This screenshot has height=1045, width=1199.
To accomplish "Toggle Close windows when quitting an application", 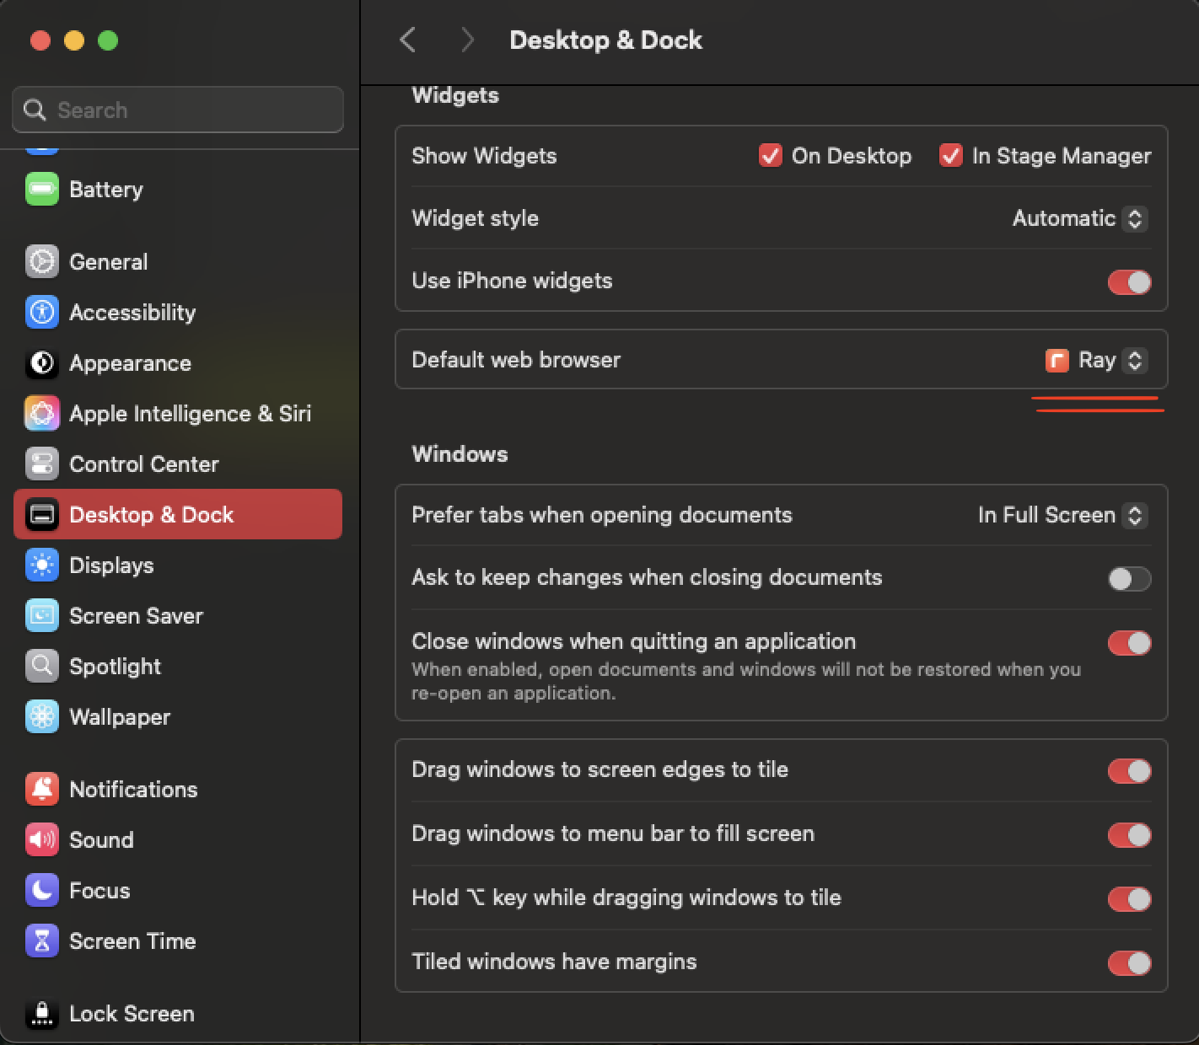I will (x=1130, y=643).
